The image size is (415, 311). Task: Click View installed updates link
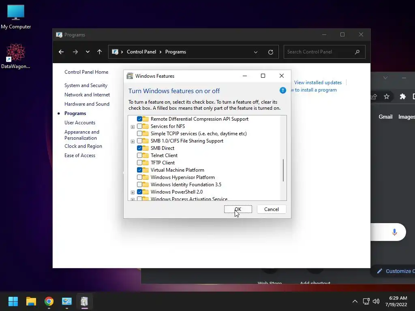(x=318, y=83)
